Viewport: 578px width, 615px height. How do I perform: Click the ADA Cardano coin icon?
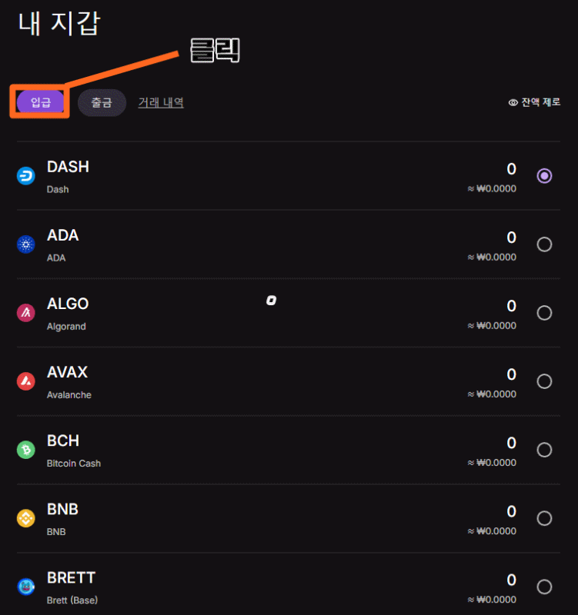(x=26, y=244)
